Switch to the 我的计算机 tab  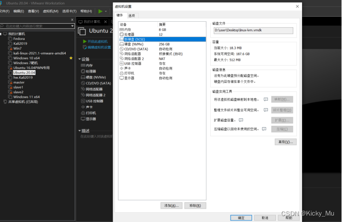coord(92,22)
